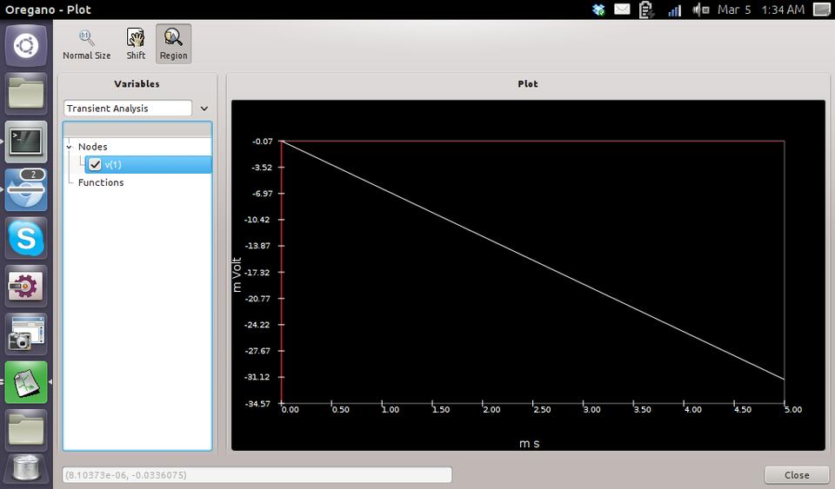Click the -17.32 y-axis tick label

coord(257,272)
